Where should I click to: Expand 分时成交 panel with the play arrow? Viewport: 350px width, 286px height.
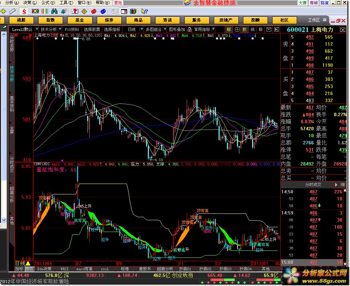point(336,185)
